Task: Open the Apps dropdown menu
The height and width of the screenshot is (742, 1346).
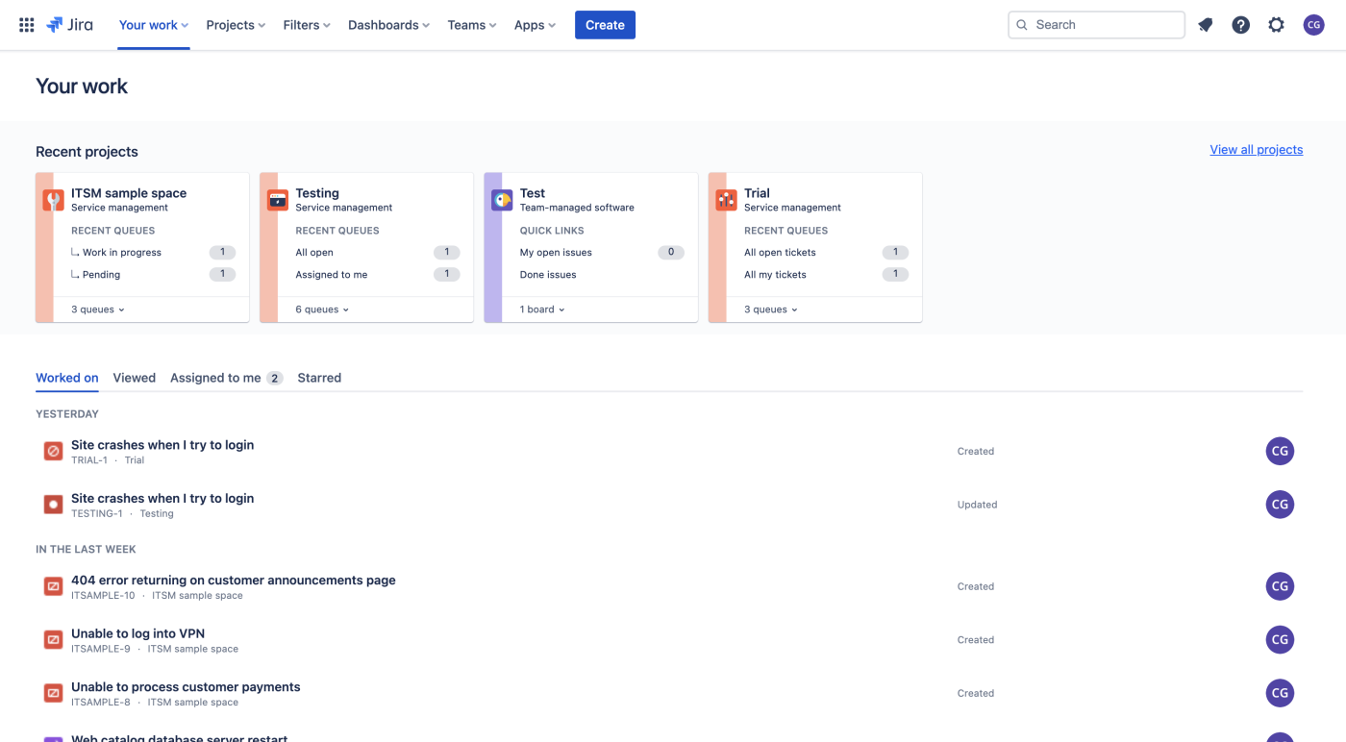Action: coord(535,25)
